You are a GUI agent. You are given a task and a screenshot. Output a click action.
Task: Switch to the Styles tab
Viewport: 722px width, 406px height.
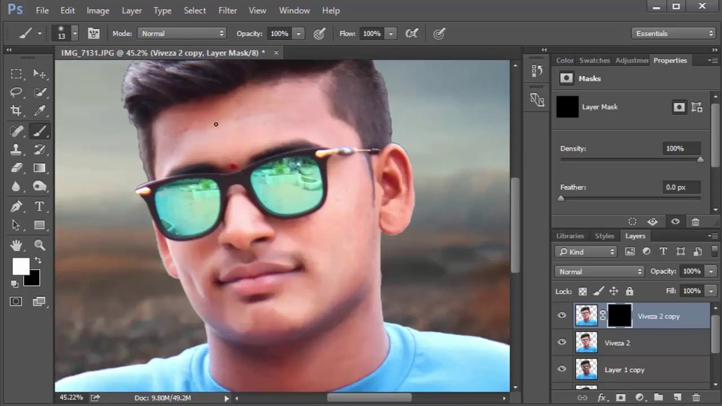(604, 236)
